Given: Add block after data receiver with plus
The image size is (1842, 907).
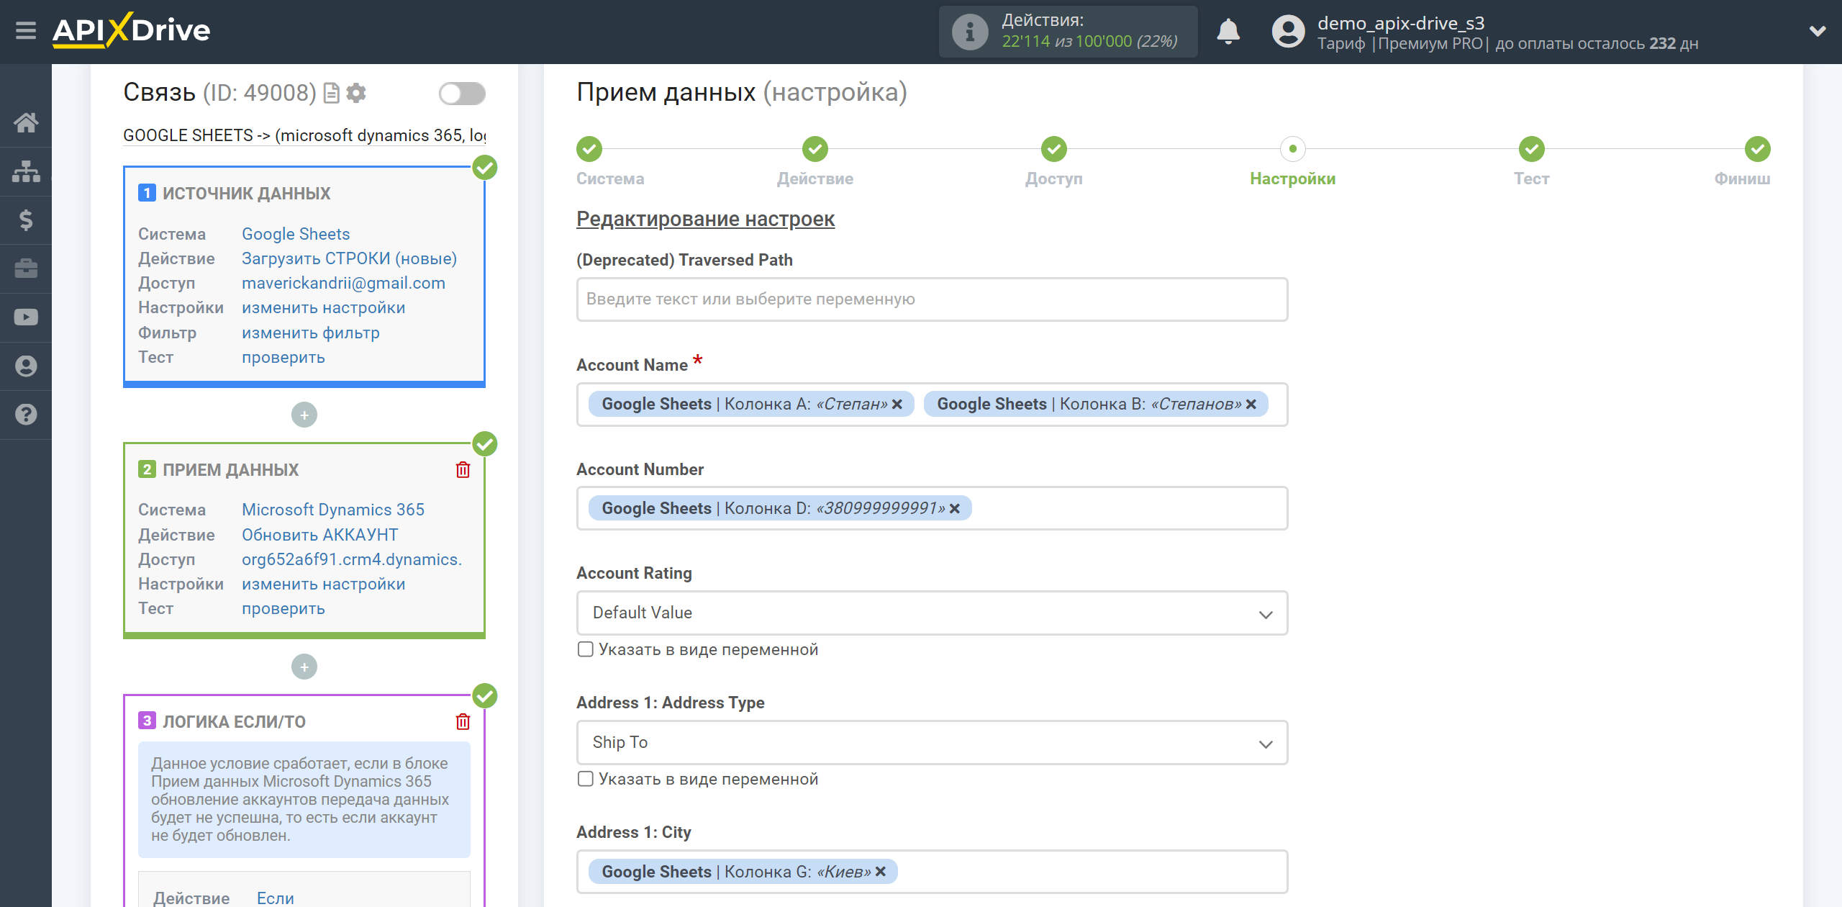Looking at the screenshot, I should point(304,667).
